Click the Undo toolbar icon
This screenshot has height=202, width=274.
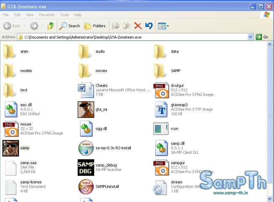point(149,26)
